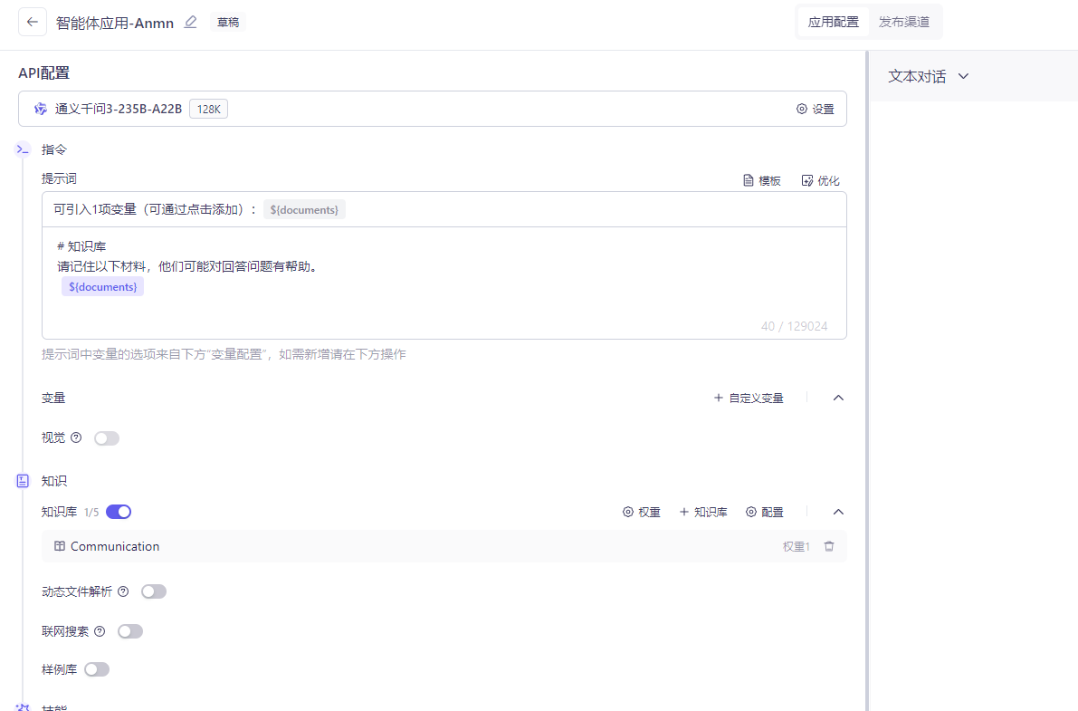Collapse the 变量 section

point(838,398)
